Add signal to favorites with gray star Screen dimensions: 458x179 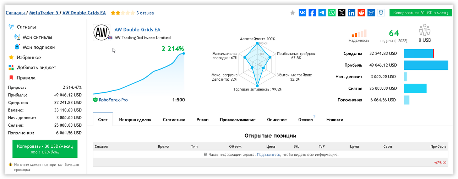293,13
